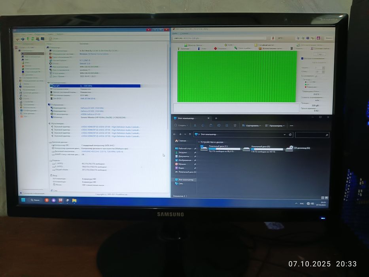
Task: Open a new tab in File Explorer
Action: click(x=216, y=118)
